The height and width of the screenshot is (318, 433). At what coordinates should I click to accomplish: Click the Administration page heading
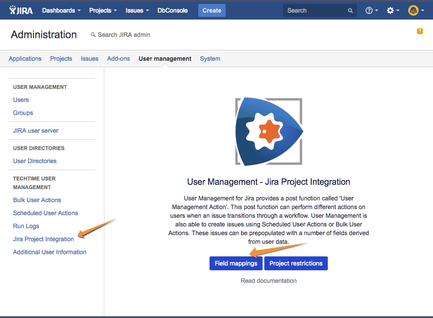[43, 35]
